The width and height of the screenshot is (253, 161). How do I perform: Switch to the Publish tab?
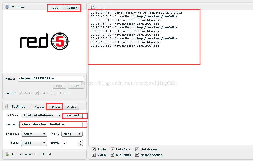72,8
